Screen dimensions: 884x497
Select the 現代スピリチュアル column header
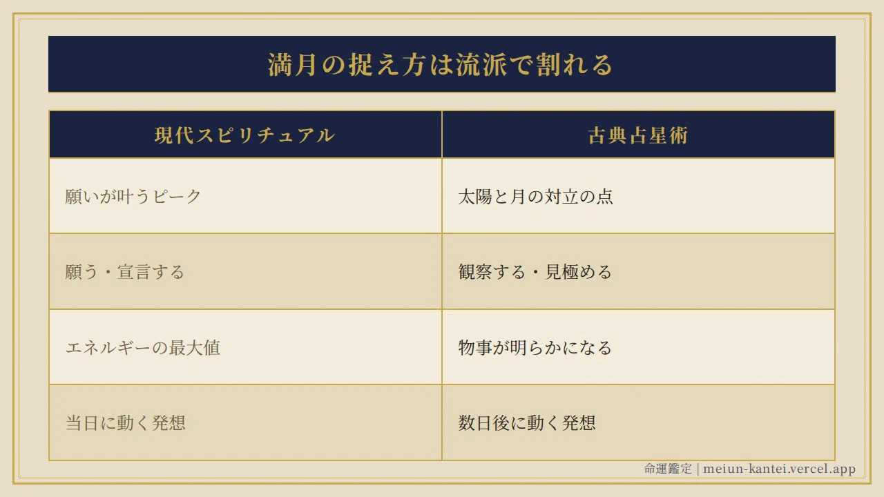[245, 135]
